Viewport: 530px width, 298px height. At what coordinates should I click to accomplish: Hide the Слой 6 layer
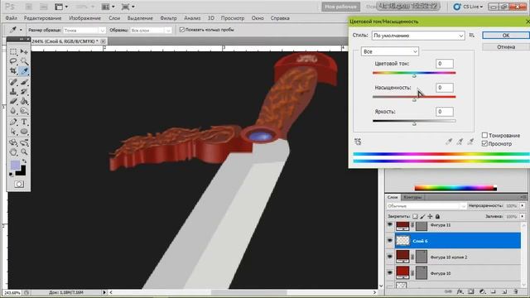pyautogui.click(x=390, y=241)
